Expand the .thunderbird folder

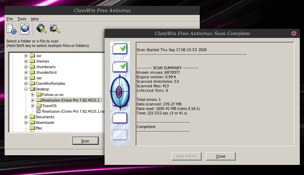[26, 72]
